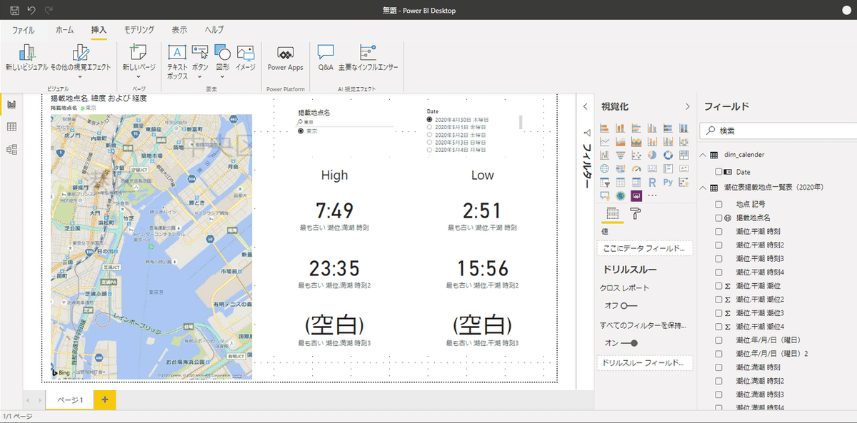
Task: Switch to Model view in left sidebar
Action: tap(11, 149)
